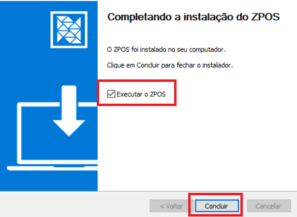Select the word 'ZPOS' in the heading
Image resolution: width=297 pixels, height=217 pixels.
[x=265, y=17]
